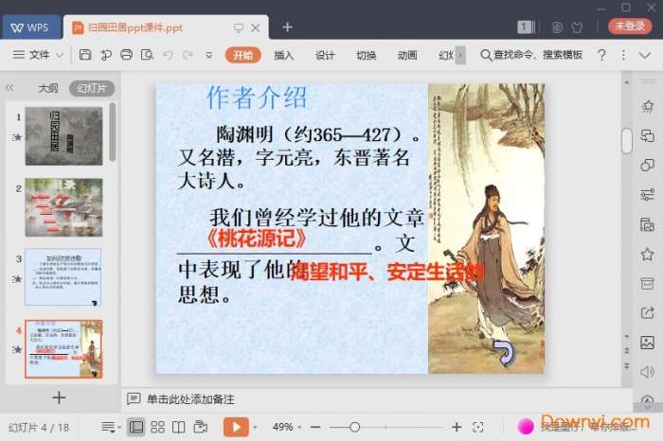Click the zoom out minus button
Image resolution: width=663 pixels, height=441 pixels.
coord(315,428)
